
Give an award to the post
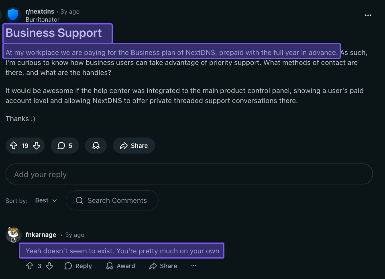tap(96, 146)
